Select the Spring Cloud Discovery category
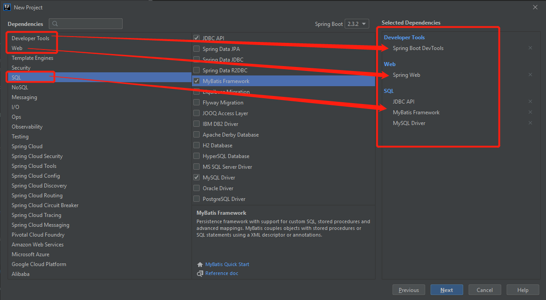The height and width of the screenshot is (300, 546). click(99, 186)
